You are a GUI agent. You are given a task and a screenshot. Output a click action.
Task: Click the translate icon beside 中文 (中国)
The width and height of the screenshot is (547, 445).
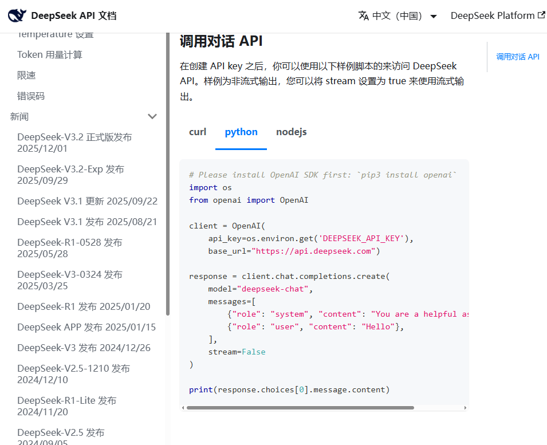(364, 15)
